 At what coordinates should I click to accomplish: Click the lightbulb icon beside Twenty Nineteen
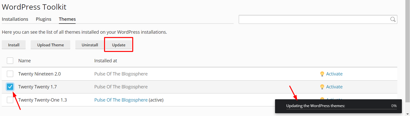point(322,74)
